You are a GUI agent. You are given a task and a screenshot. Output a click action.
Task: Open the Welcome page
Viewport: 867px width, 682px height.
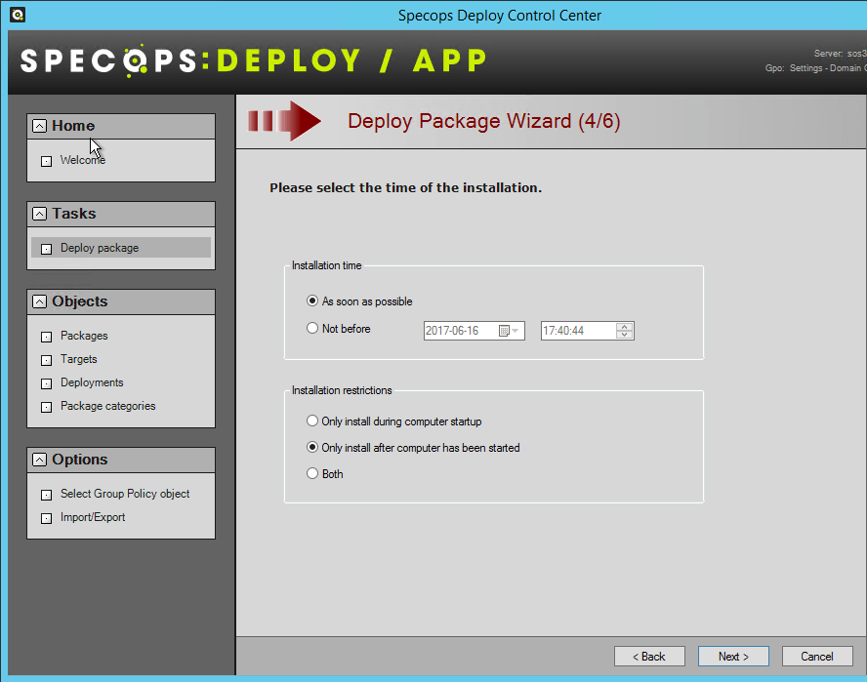pyautogui.click(x=83, y=160)
